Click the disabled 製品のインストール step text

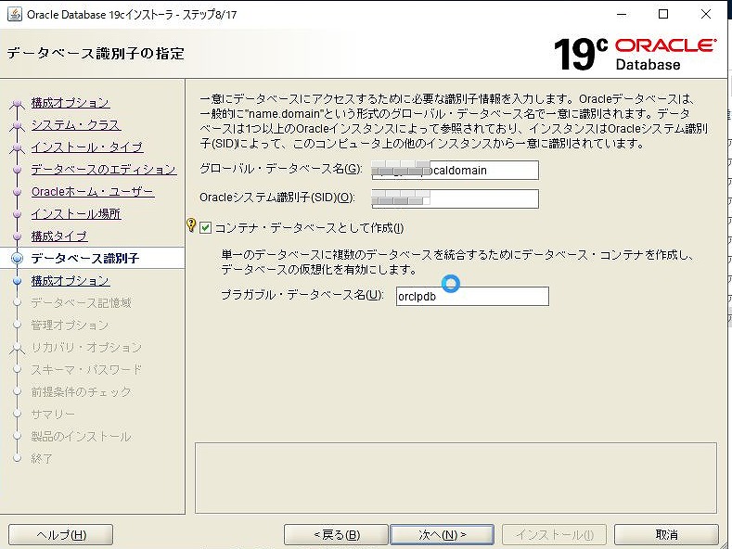coord(82,437)
